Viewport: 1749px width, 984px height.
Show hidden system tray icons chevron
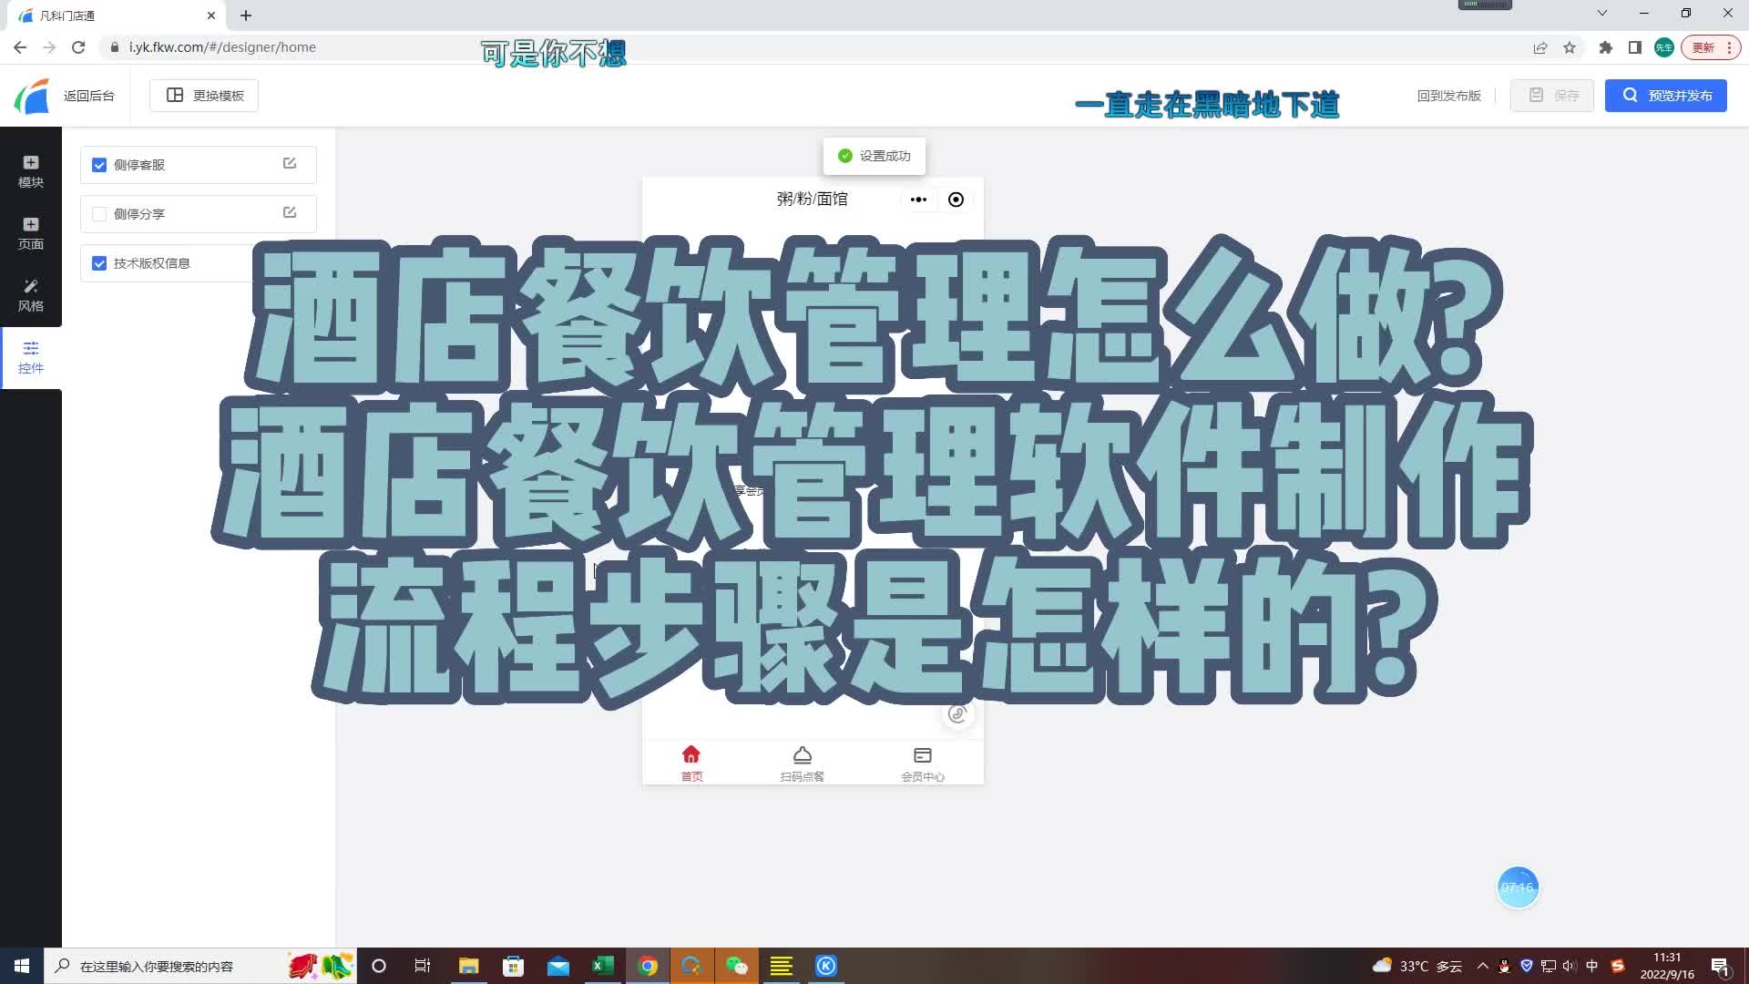[x=1482, y=966]
